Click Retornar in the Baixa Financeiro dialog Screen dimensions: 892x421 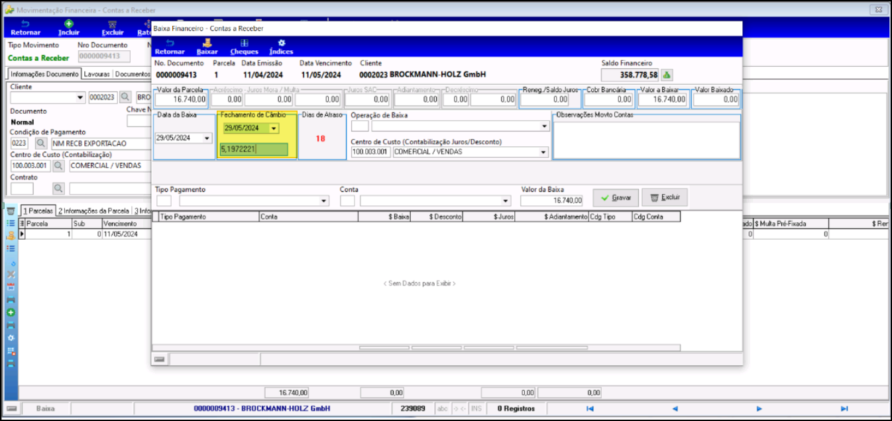170,47
